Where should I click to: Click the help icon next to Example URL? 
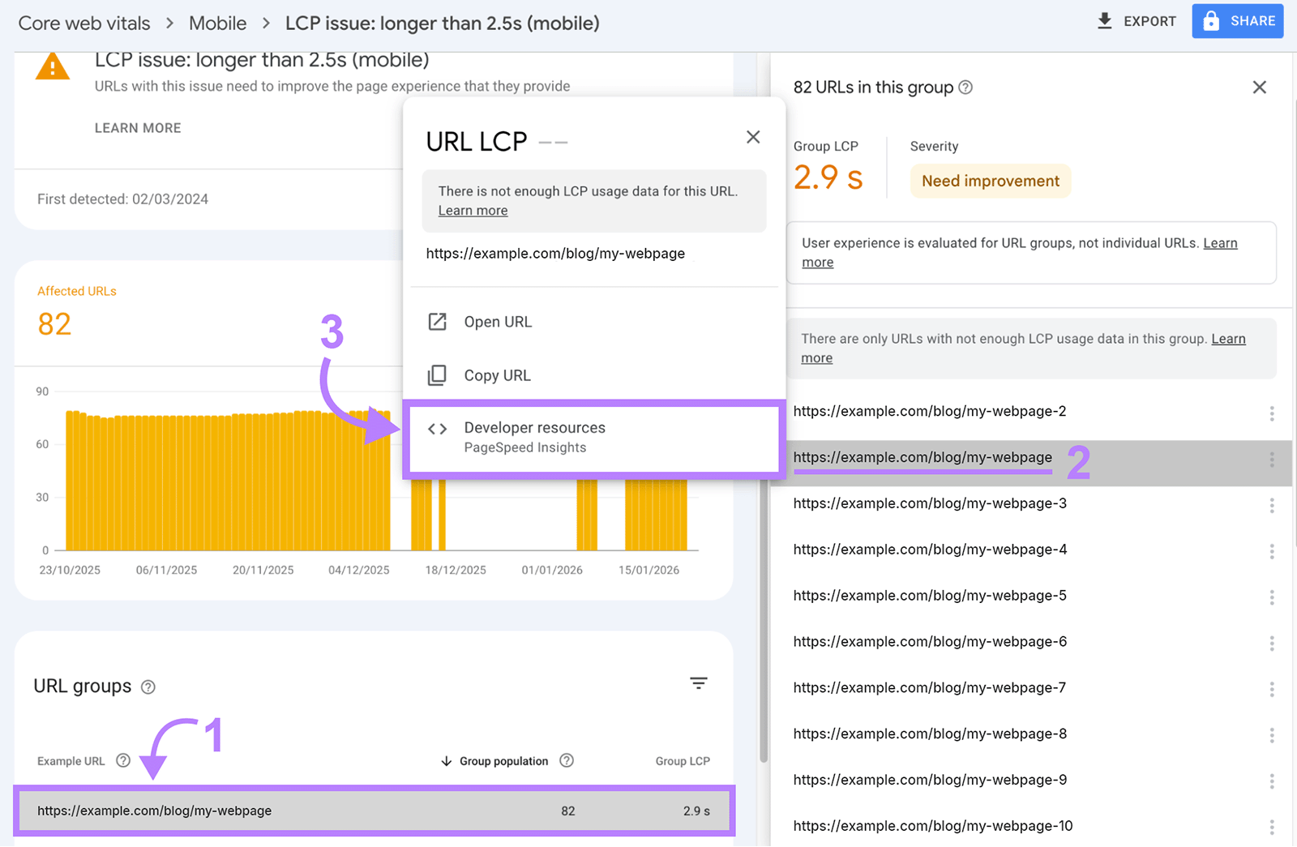[x=122, y=760]
